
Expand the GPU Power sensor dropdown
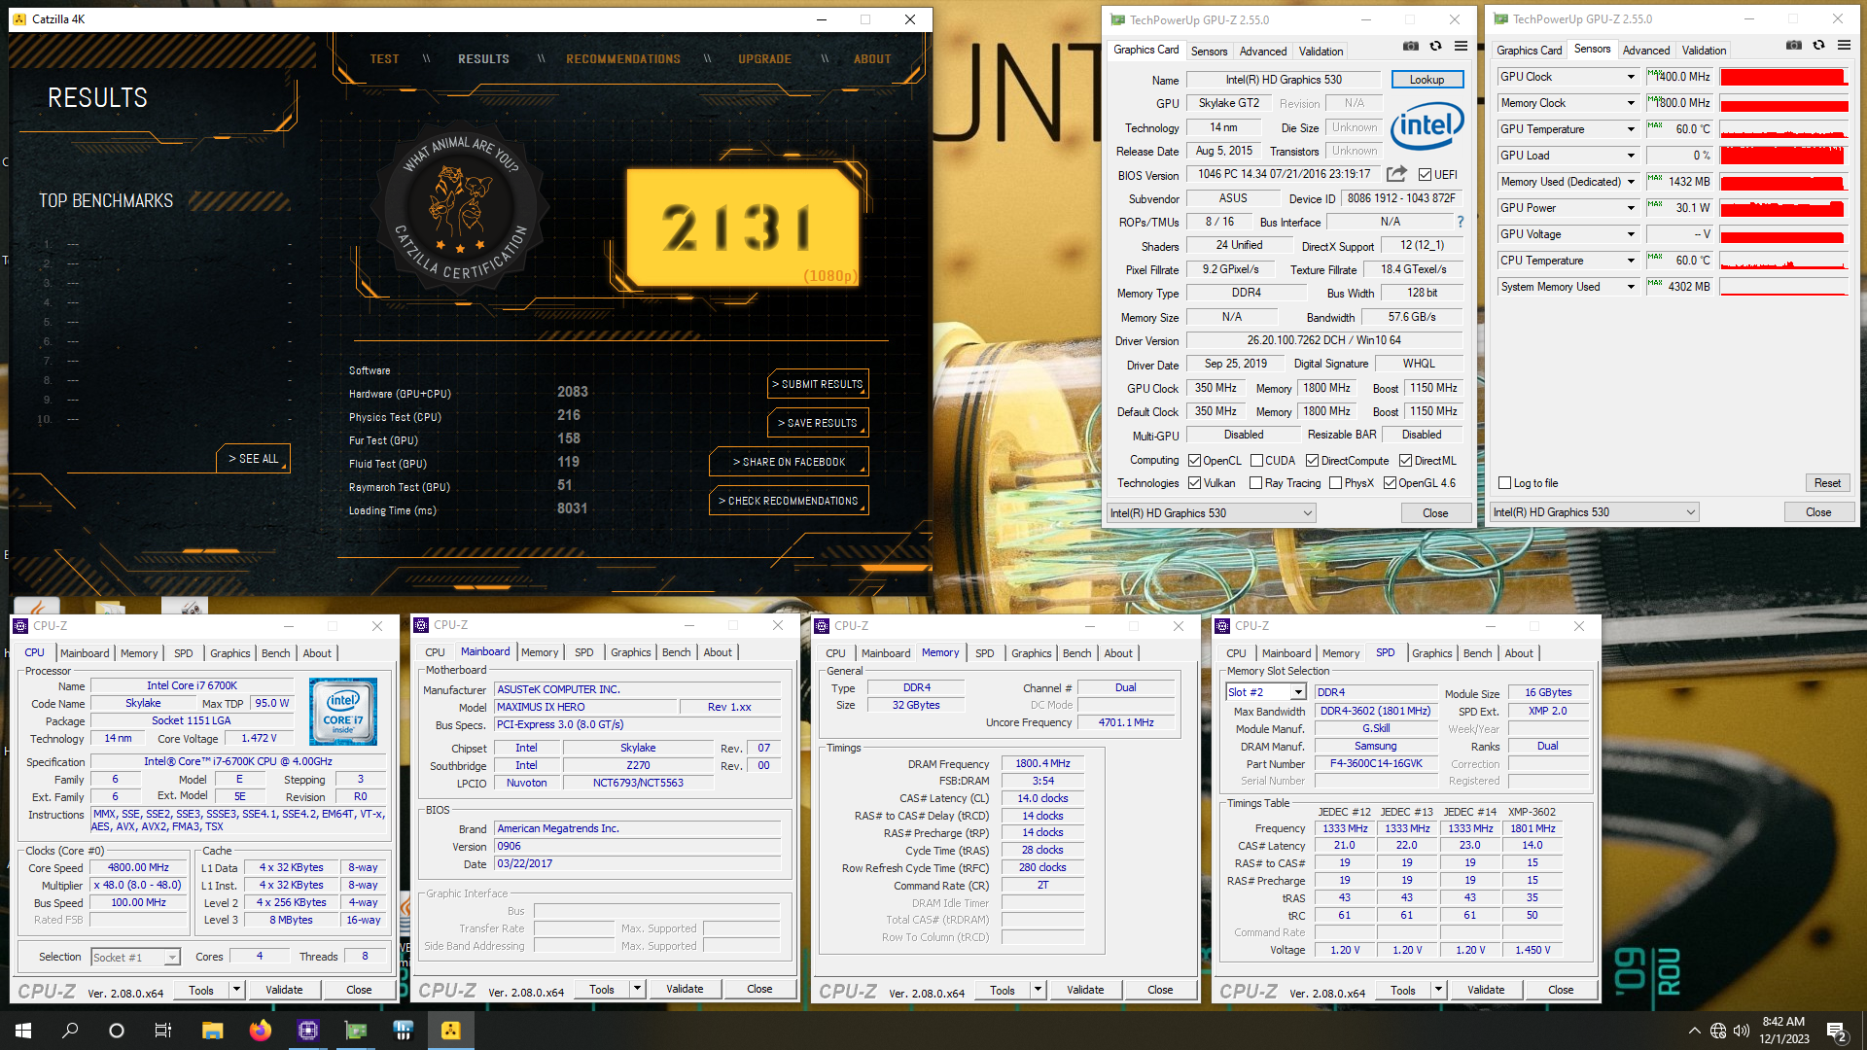(1631, 208)
